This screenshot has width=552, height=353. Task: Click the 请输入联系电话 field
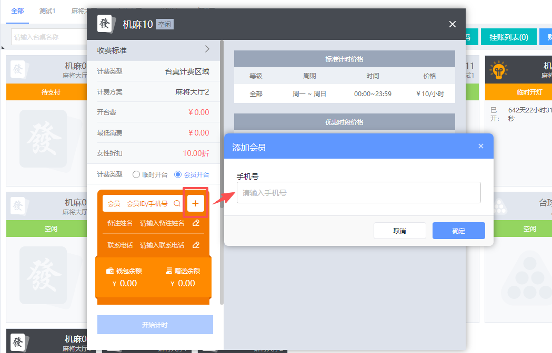pyautogui.click(x=162, y=245)
